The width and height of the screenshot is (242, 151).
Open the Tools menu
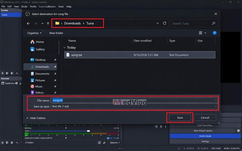61,7
